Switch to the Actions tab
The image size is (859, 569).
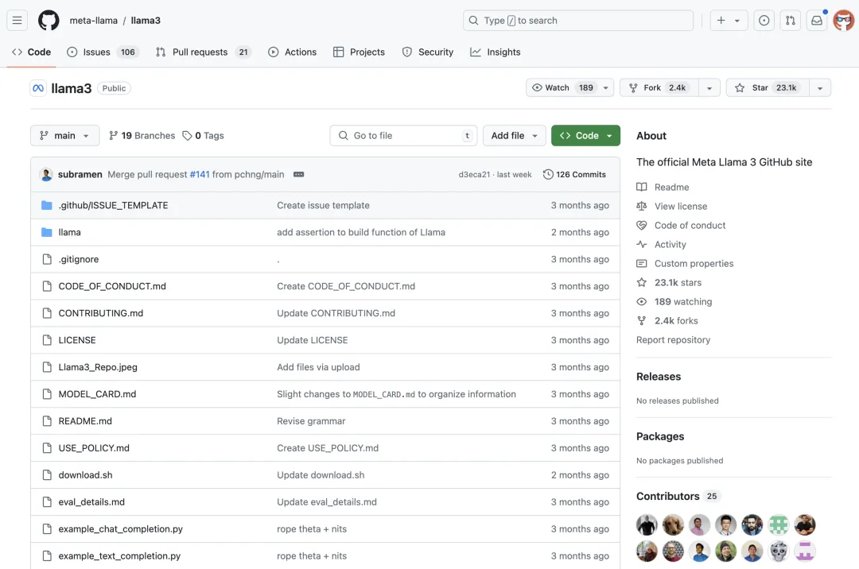coord(292,52)
